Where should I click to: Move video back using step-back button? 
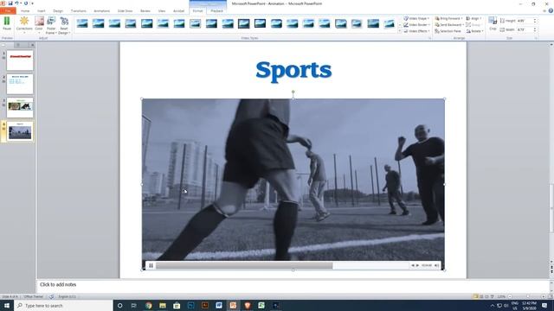[412, 265]
